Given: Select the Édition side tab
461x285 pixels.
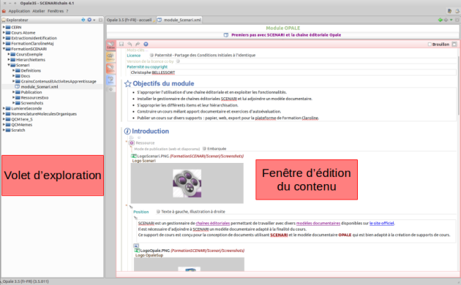Looking at the screenshot, I should [110, 45].
